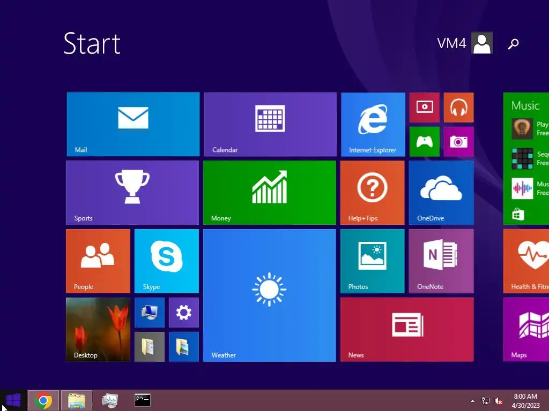
Task: Click the VM4 user name
Action: 451,44
